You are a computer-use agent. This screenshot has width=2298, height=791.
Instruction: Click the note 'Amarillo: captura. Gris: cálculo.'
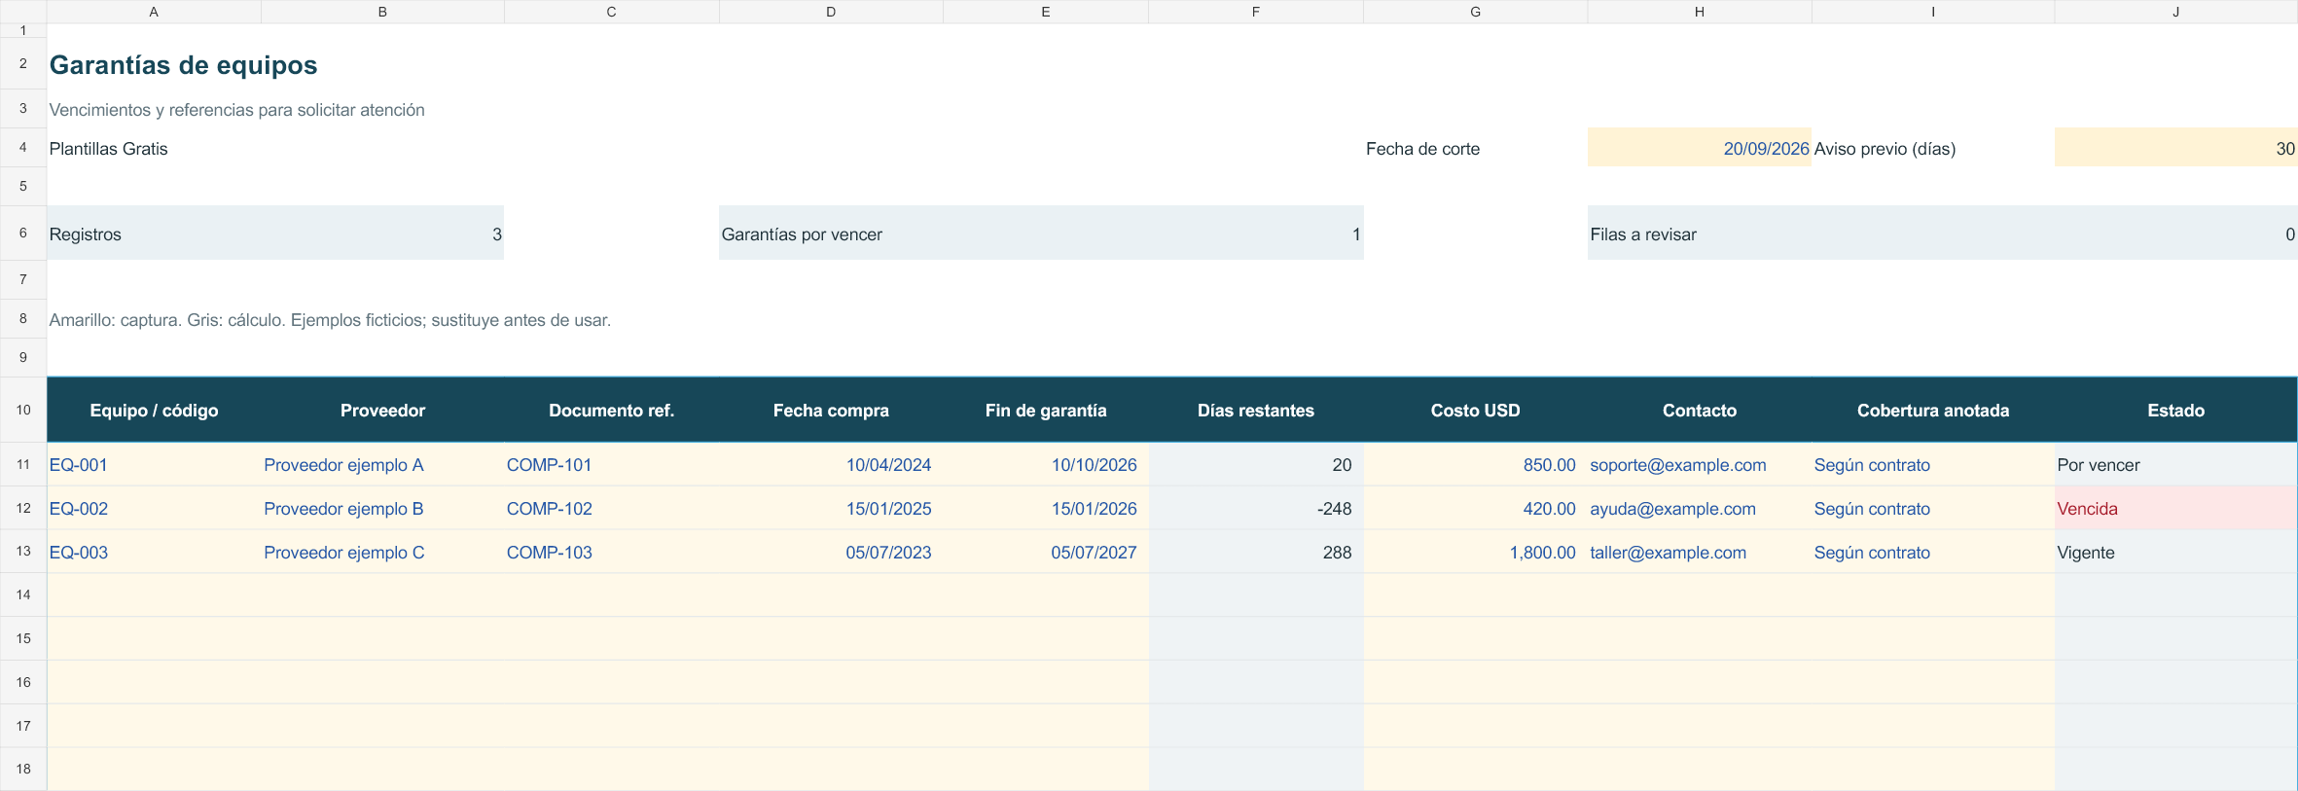(x=167, y=320)
